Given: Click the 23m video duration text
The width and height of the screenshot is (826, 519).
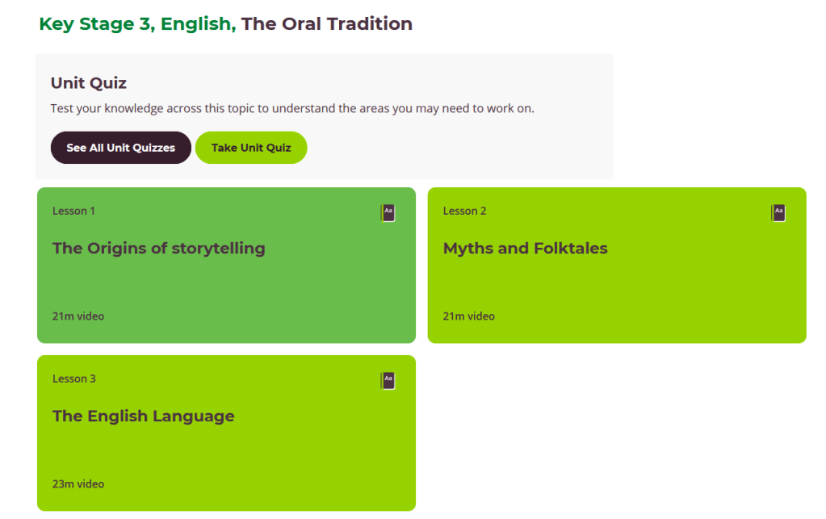Looking at the screenshot, I should click(x=78, y=484).
